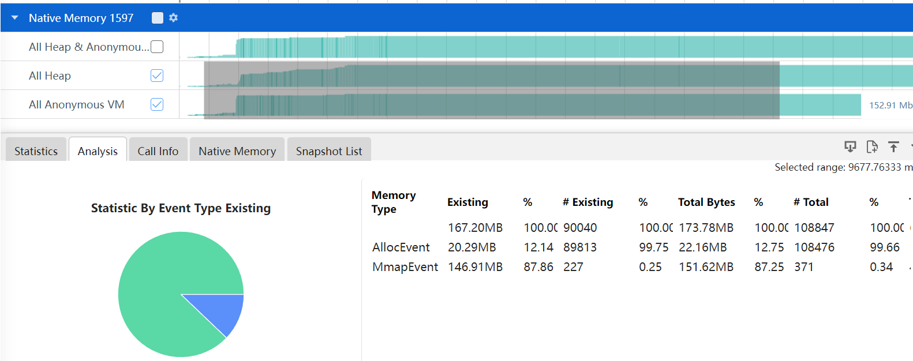Select the AllocEvent row in the table

pos(401,247)
